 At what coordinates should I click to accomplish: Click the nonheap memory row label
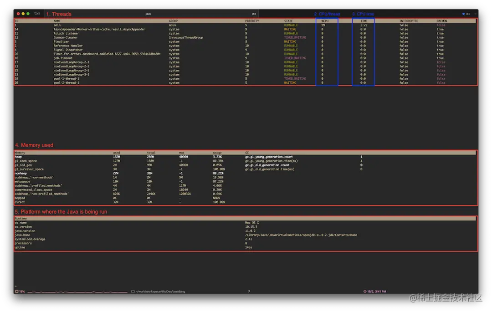pyautogui.click(x=20, y=173)
